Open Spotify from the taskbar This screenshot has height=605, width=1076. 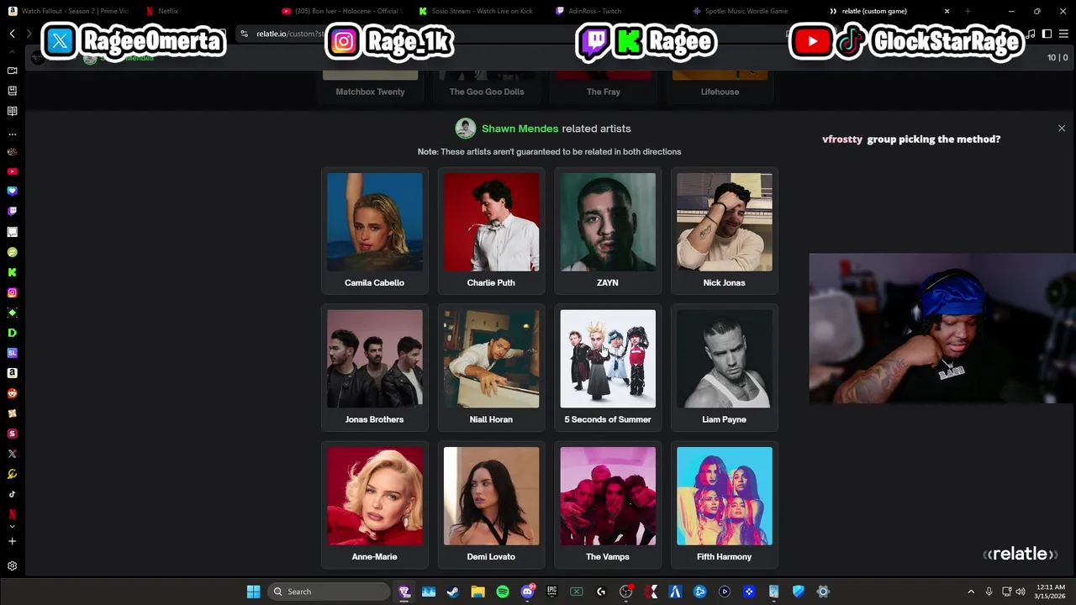coord(502,592)
